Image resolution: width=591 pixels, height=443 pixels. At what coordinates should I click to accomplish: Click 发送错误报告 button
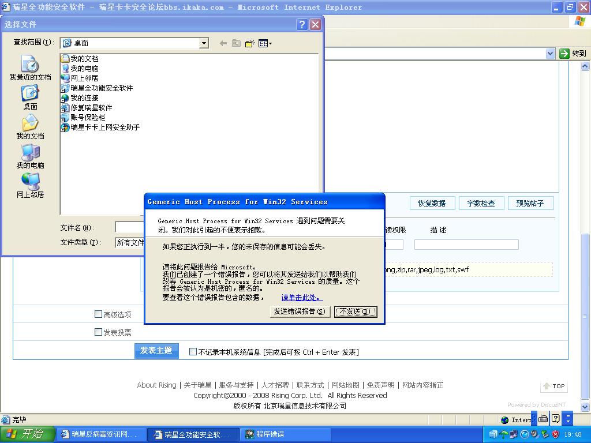300,311
